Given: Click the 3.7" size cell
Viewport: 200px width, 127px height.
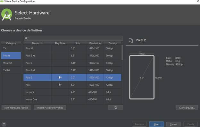Looking at the screenshot, I should click(78, 99).
